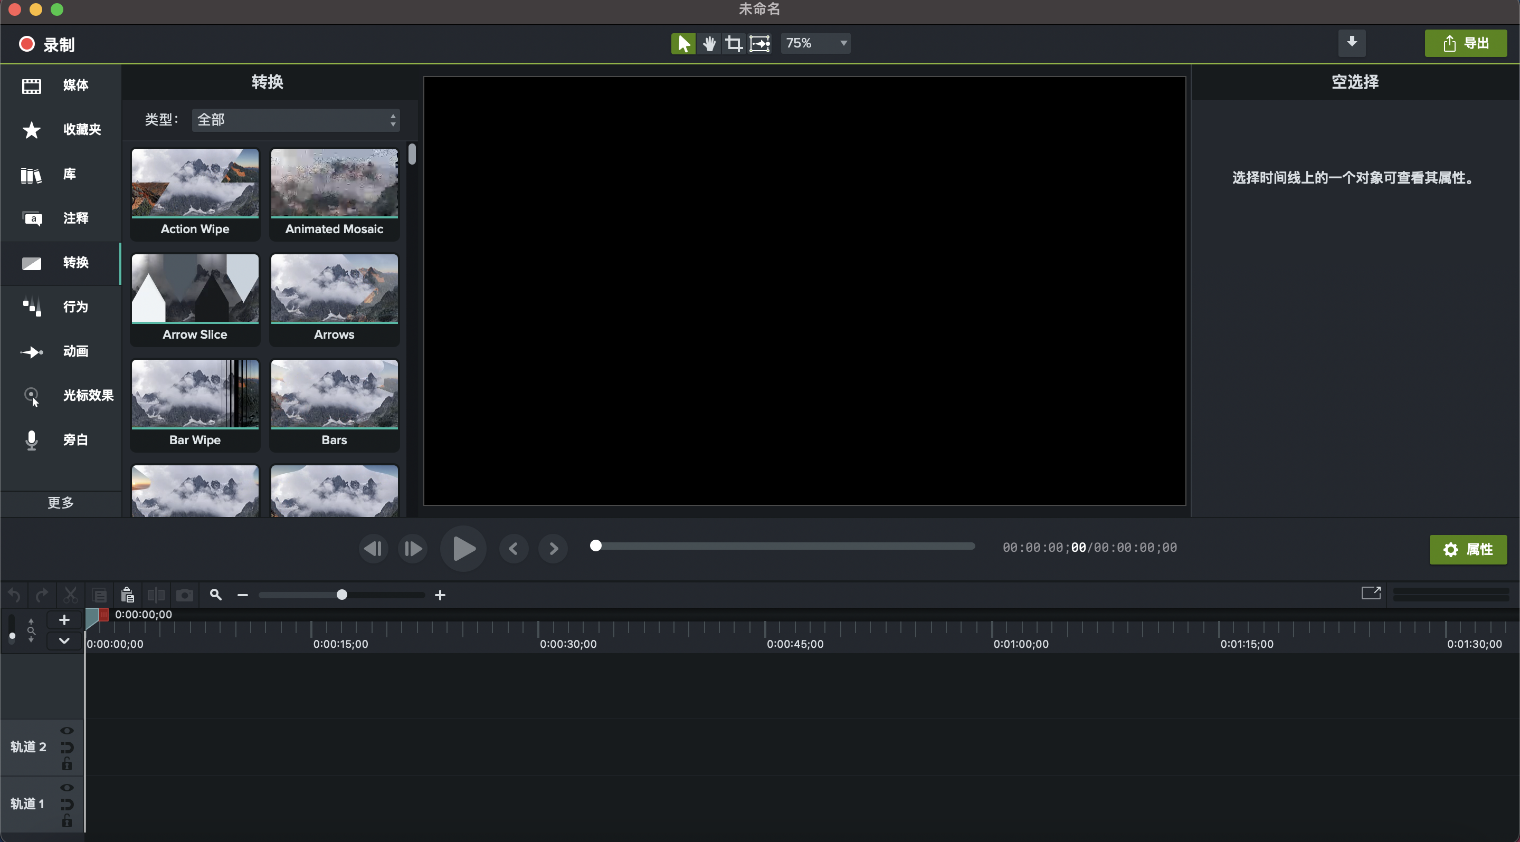Click the red playhead out-point handle

point(104,615)
